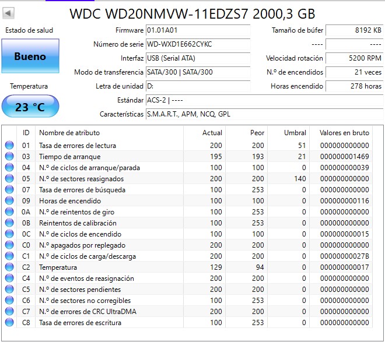This screenshot has width=385, height=342.
Task: Click raw value 00000000027B
Action: point(345,256)
